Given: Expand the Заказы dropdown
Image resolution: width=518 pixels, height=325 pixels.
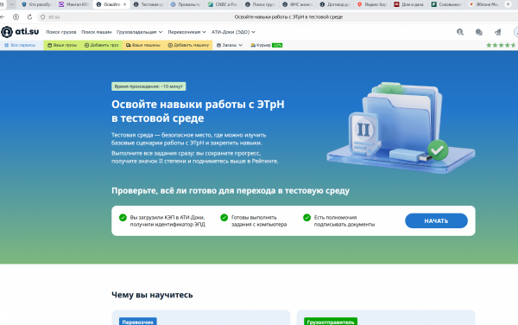Looking at the screenshot, I should click(x=230, y=45).
